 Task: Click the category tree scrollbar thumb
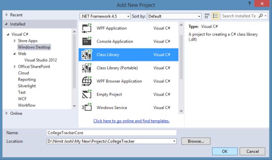[74, 61]
